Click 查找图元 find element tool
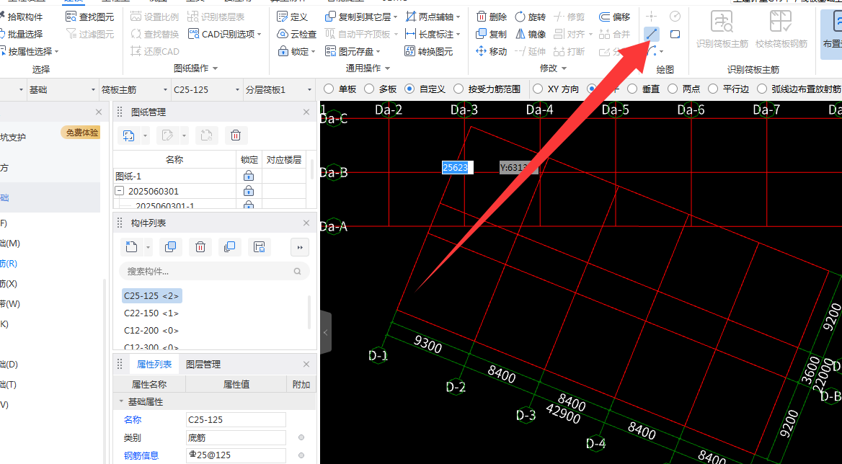 pyautogui.click(x=89, y=17)
